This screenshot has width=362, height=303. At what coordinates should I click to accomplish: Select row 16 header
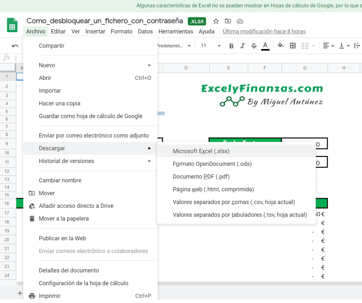[x=7, y=204]
